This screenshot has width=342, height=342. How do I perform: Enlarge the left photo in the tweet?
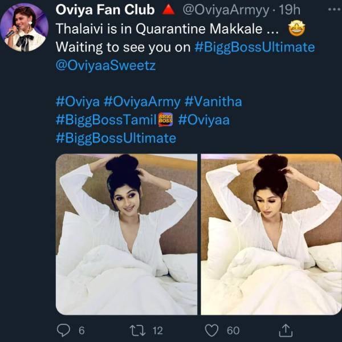click(126, 234)
